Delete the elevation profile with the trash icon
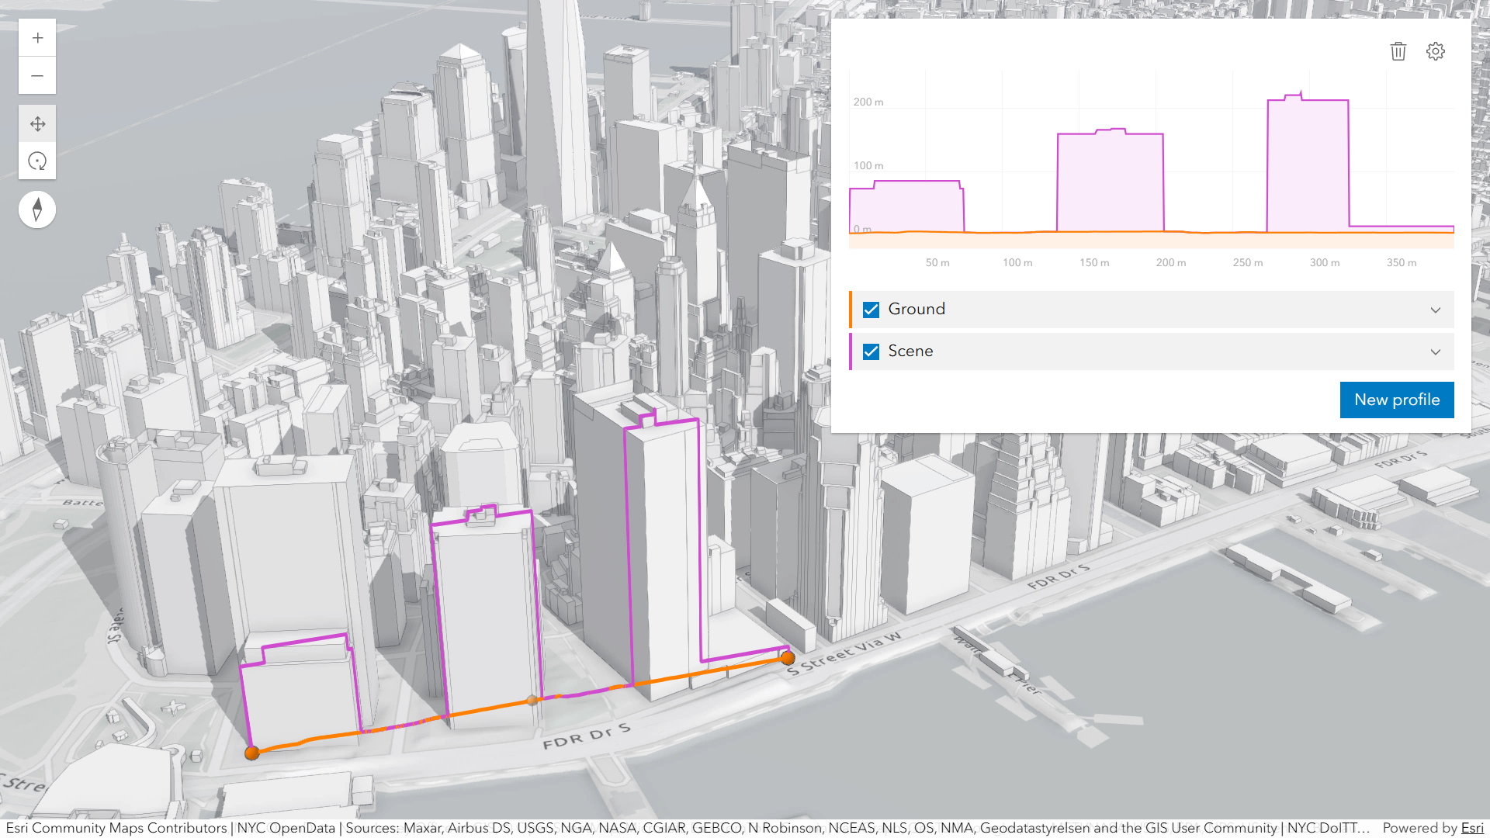 [x=1398, y=51]
